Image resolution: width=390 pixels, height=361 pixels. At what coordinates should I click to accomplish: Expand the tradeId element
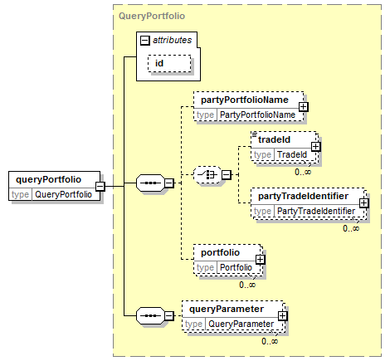(x=315, y=147)
